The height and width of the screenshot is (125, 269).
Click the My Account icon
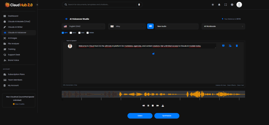pyautogui.click(x=5, y=86)
